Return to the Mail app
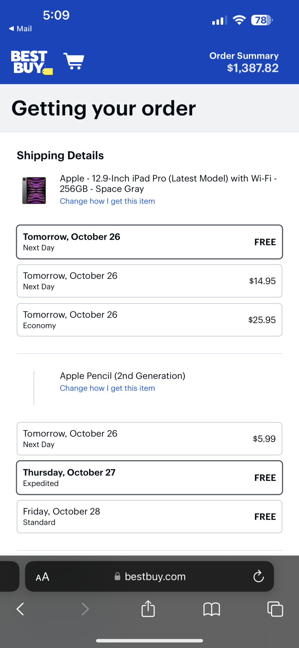The width and height of the screenshot is (299, 648). [20, 29]
